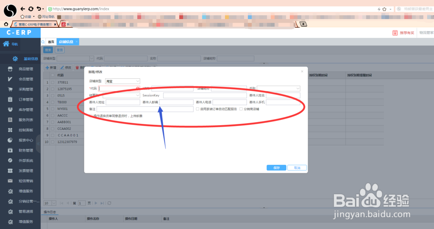Click the browser undo arrow icon

39,9
